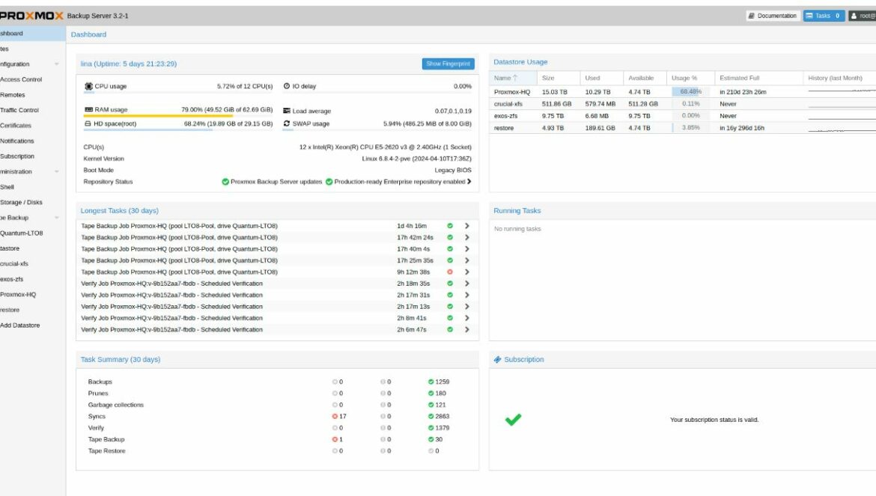This screenshot has height=496, width=876.
Task: Click the Garbage collections success count 121
Action: 437,405
